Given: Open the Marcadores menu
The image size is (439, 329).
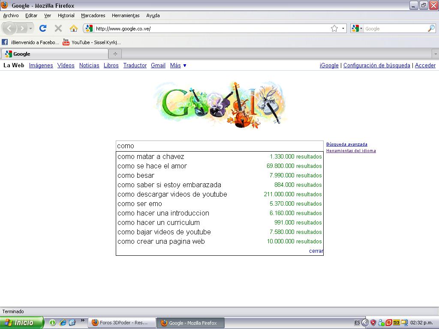Looking at the screenshot, I should tap(93, 15).
